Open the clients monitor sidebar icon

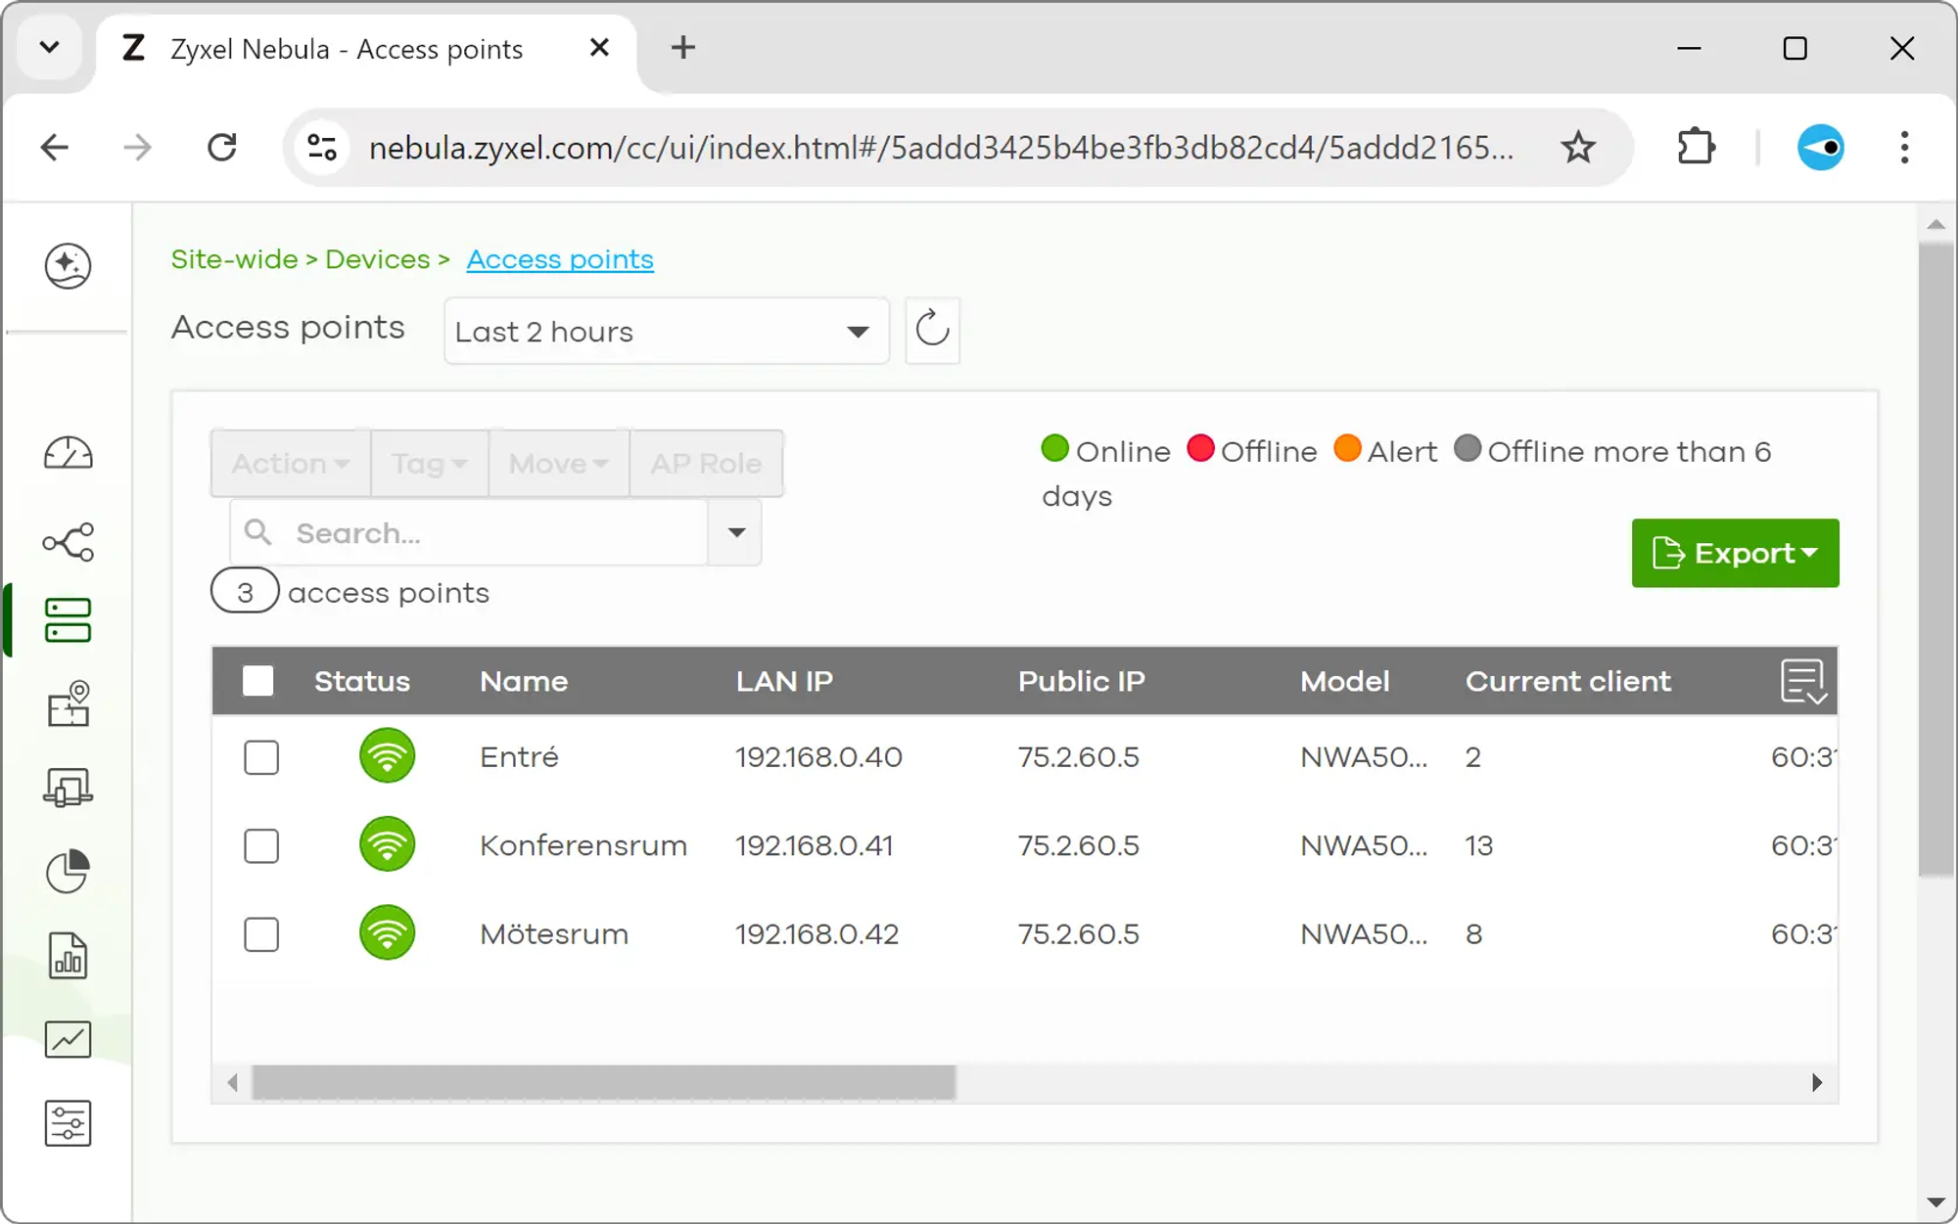68,787
